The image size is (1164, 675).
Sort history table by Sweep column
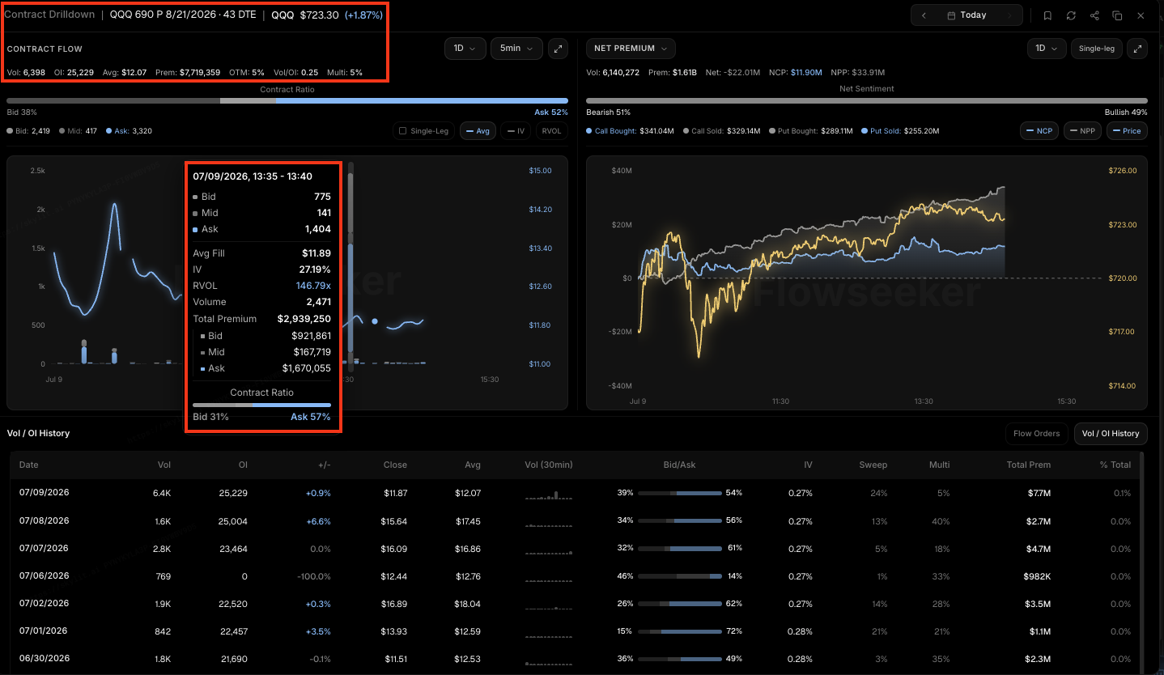tap(873, 465)
